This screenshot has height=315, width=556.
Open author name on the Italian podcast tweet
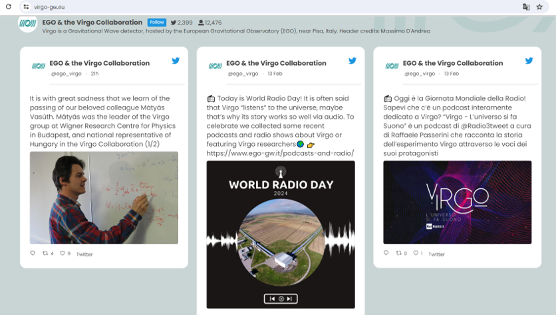click(453, 63)
